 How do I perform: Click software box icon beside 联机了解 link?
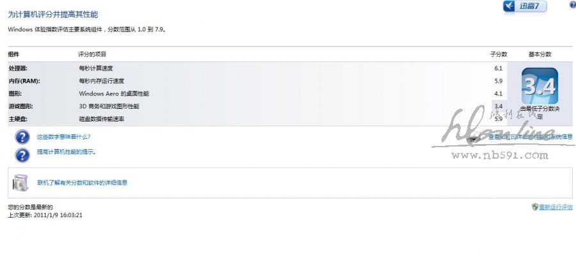tap(21, 182)
